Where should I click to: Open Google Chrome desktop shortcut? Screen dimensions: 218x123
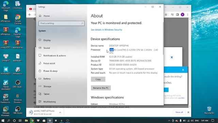tap(18, 19)
